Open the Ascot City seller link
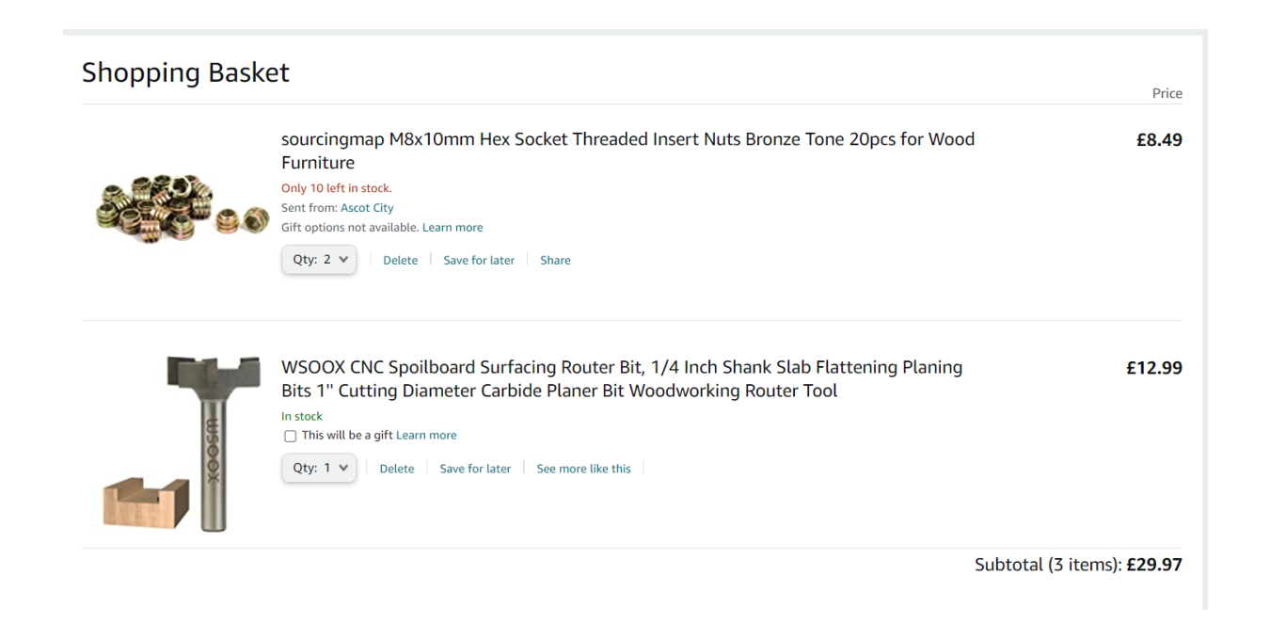1270x639 pixels. [367, 208]
